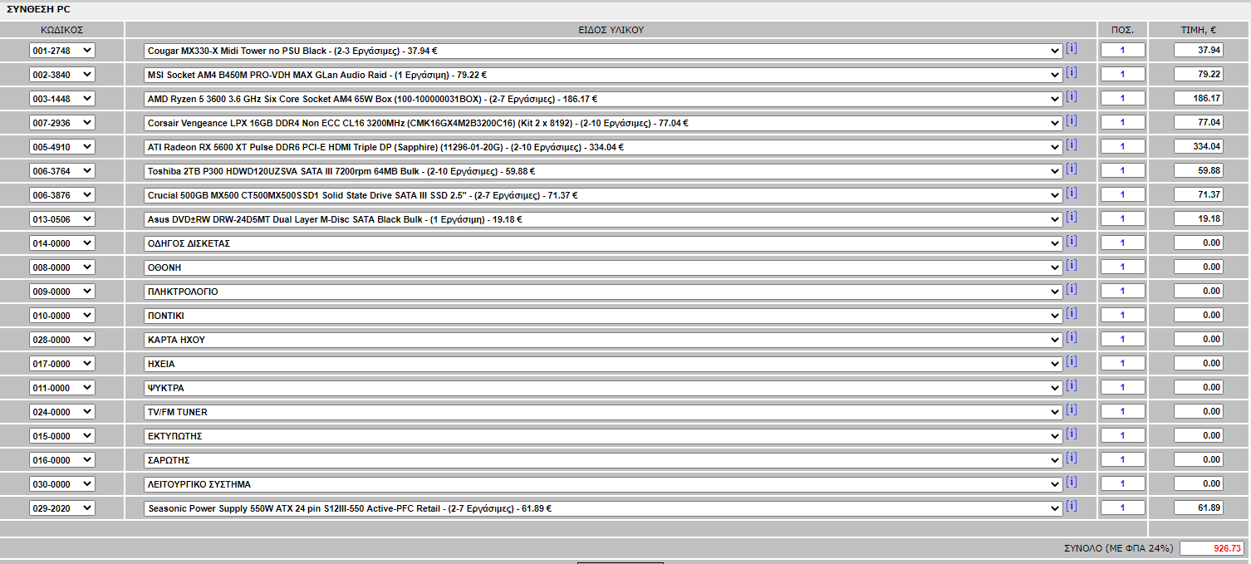Expand the Cougar MX330-X Midi Tower product dropdown
This screenshot has height=564, width=1251.
[603, 51]
